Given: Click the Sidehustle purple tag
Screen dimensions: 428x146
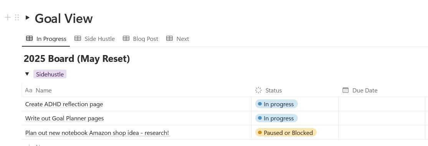Looking at the screenshot, I should 50,74.
